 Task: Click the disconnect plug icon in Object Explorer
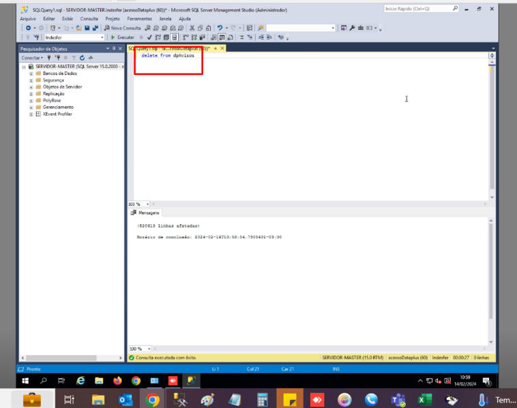[x=57, y=58]
